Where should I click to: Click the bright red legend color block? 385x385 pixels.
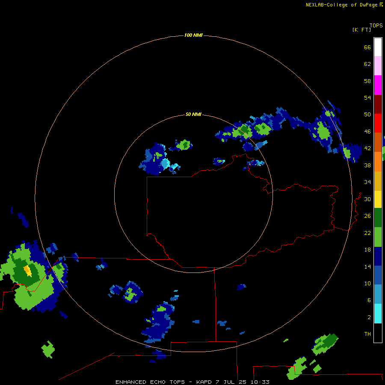[x=378, y=123]
